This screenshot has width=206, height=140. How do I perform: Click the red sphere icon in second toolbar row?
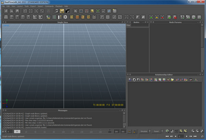tap(163, 17)
